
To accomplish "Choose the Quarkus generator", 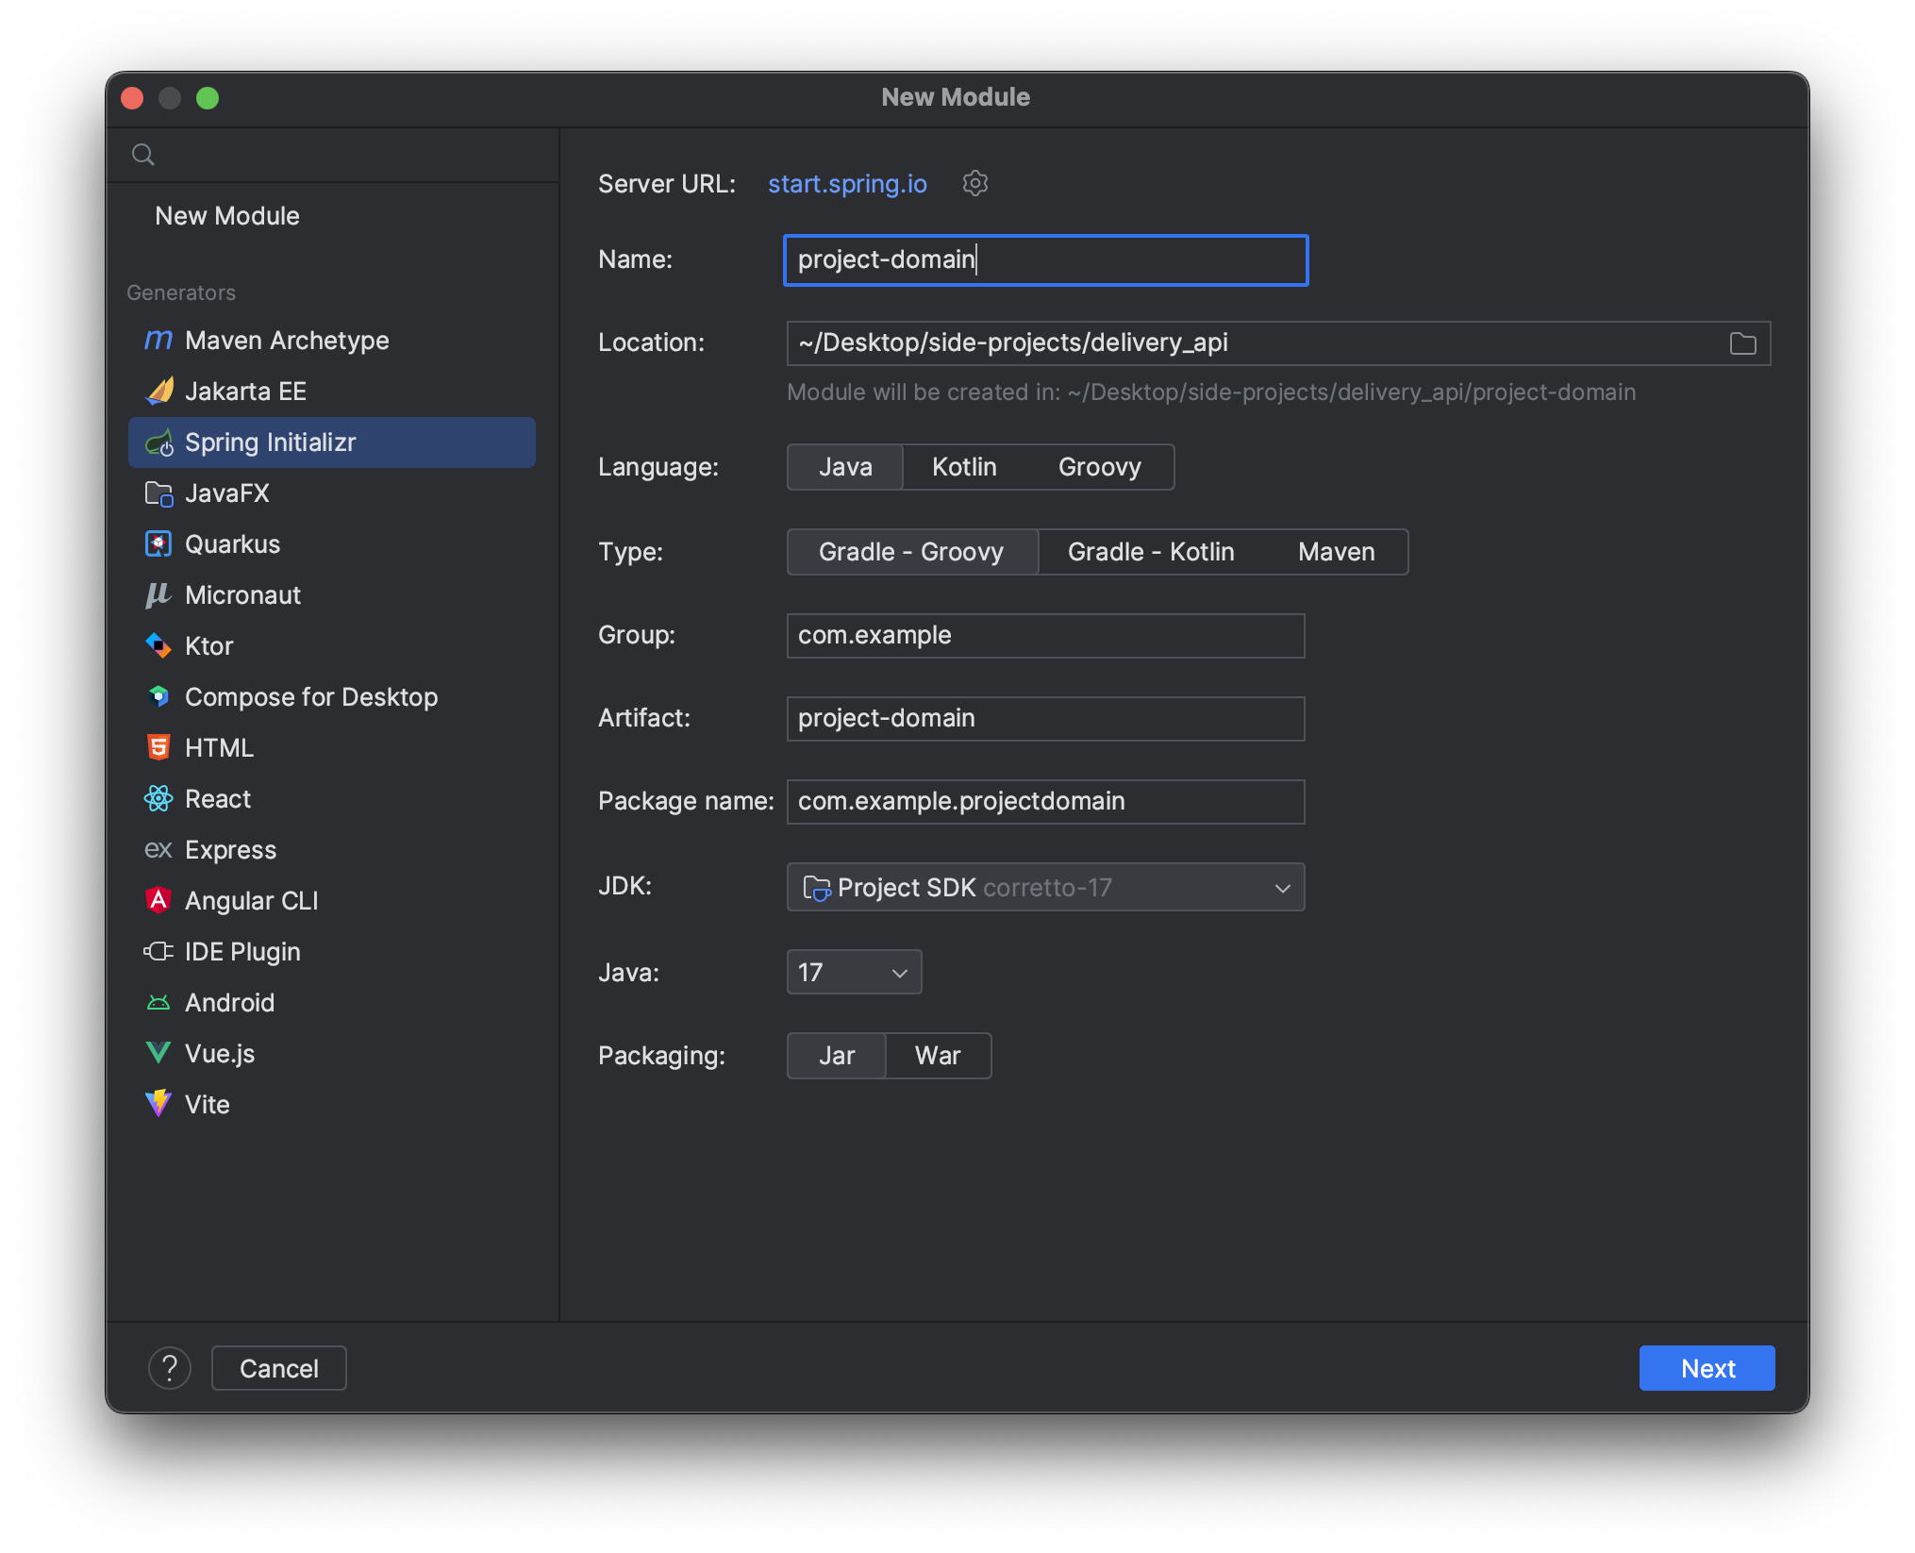I will [x=232, y=544].
